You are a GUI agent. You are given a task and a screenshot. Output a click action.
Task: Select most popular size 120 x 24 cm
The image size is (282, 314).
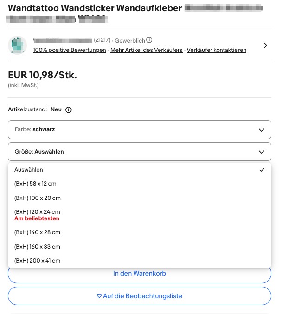38,215
